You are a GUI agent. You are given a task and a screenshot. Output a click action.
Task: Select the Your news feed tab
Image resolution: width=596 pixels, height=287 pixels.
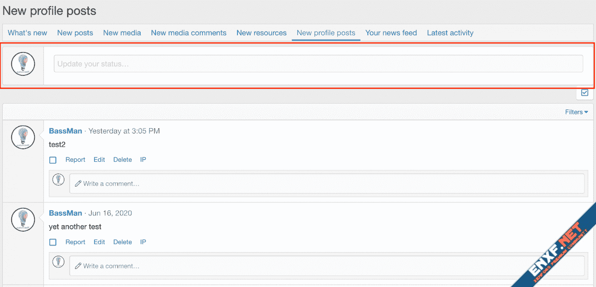point(391,33)
